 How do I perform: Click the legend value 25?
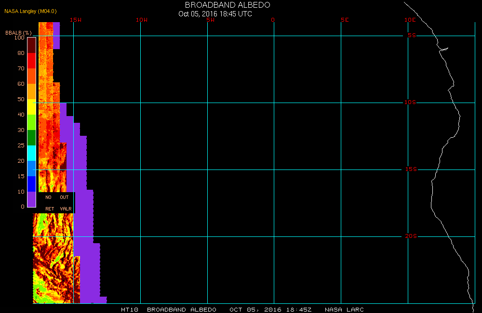point(21,145)
